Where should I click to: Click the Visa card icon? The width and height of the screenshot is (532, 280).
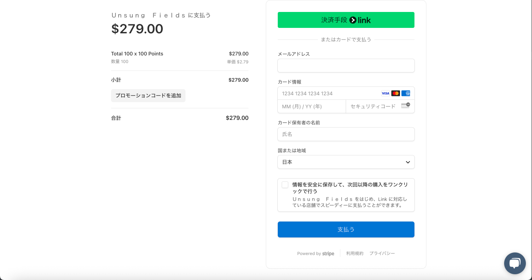pyautogui.click(x=385, y=93)
